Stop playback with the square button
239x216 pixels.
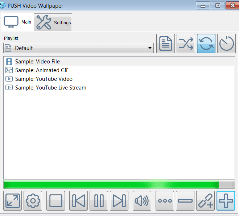coord(55,201)
